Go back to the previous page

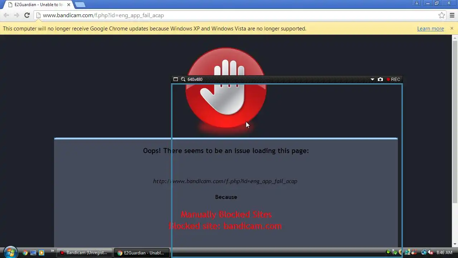click(x=6, y=15)
